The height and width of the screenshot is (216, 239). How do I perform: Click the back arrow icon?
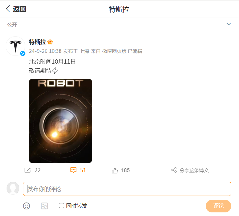coord(8,9)
